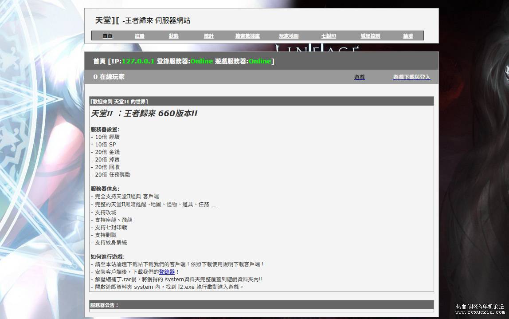The width and height of the screenshot is (509, 319).
Task: Click the 如何進行遊戲 heading
Action: click(x=107, y=256)
